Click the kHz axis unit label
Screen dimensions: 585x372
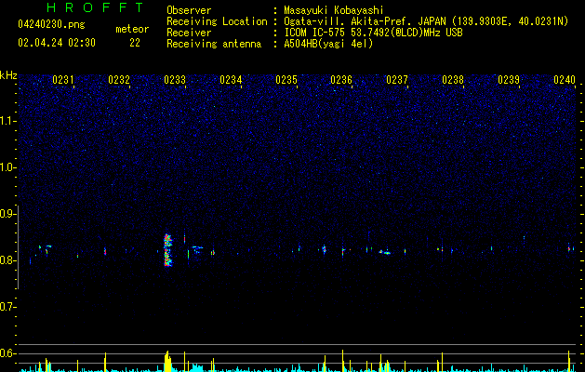(8, 75)
